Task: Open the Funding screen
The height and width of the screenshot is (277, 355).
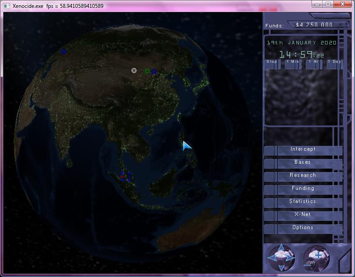Action: pyautogui.click(x=303, y=190)
